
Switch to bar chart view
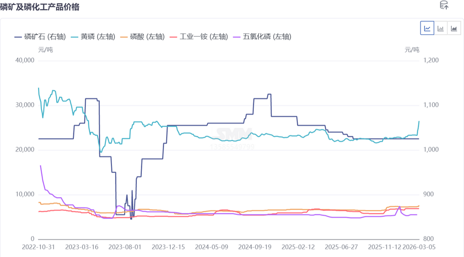(x=440, y=29)
